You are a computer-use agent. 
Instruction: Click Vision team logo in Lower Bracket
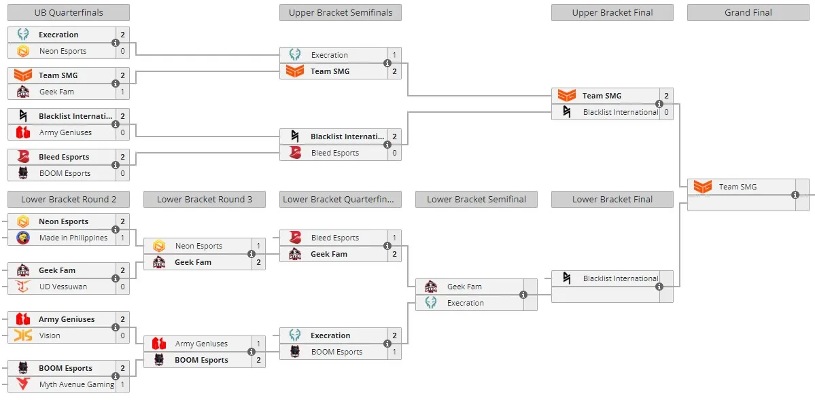(x=23, y=335)
